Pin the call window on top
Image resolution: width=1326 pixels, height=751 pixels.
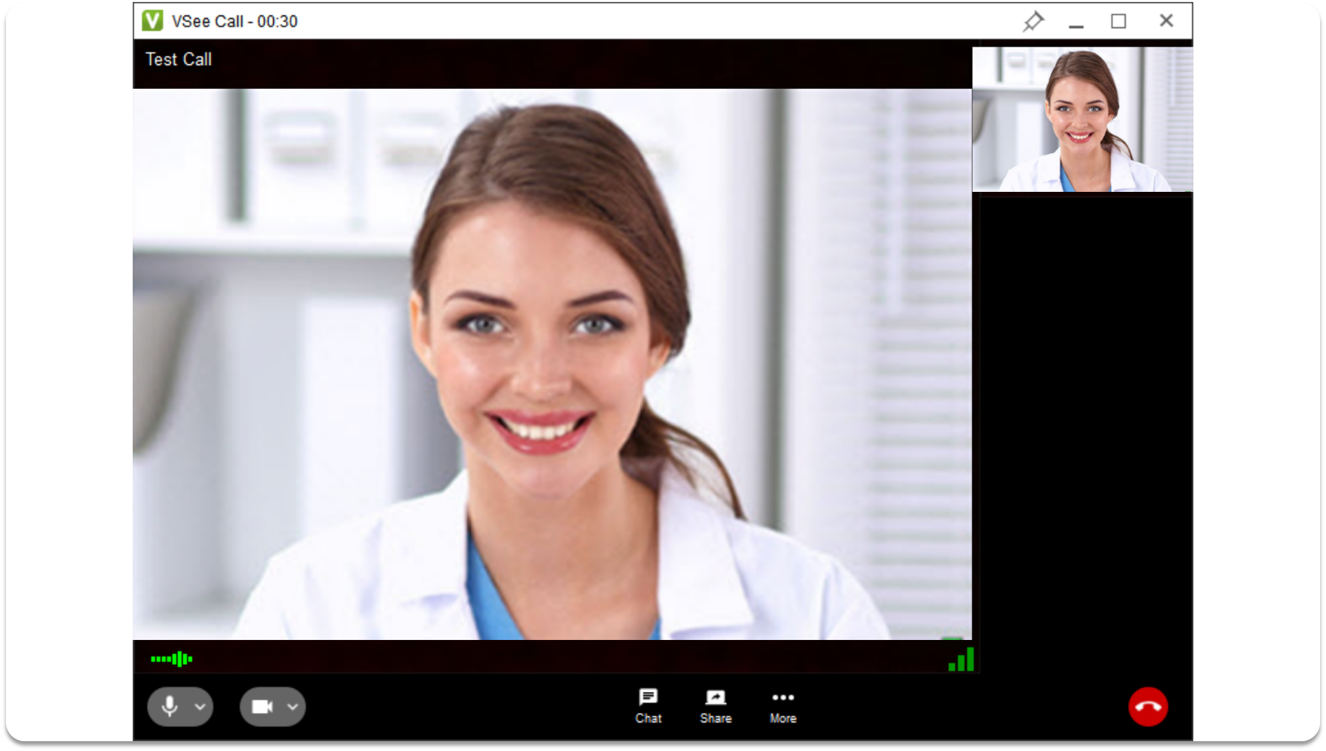(1033, 21)
